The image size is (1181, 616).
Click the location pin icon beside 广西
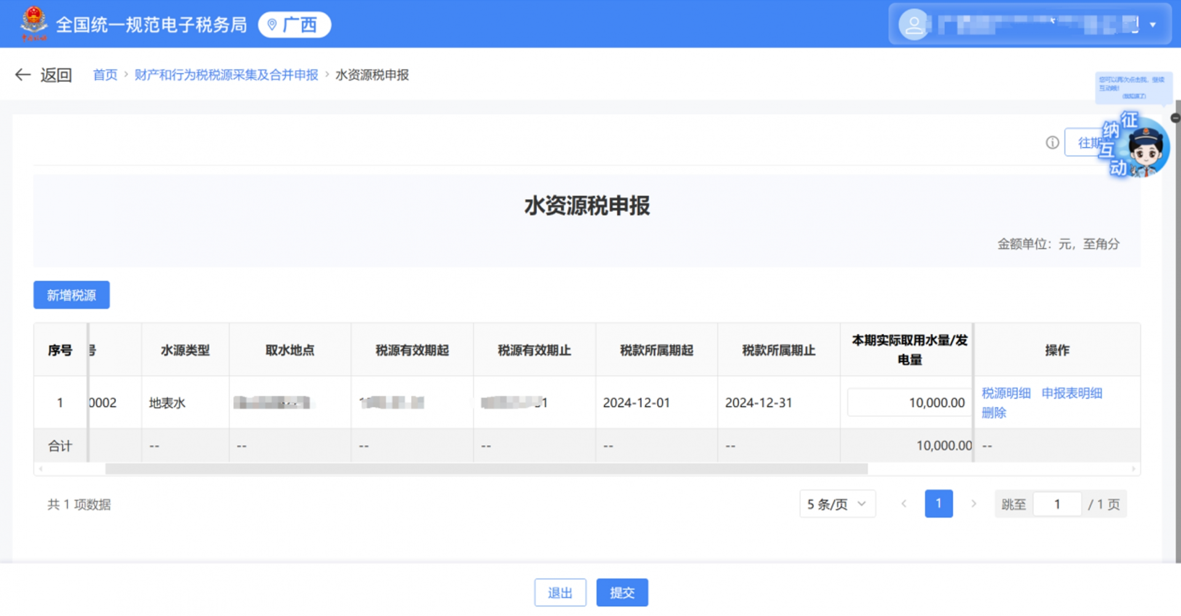point(272,25)
